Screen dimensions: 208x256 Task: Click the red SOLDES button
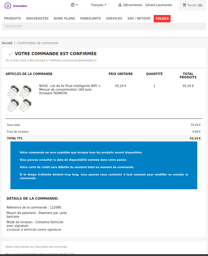coord(162,19)
